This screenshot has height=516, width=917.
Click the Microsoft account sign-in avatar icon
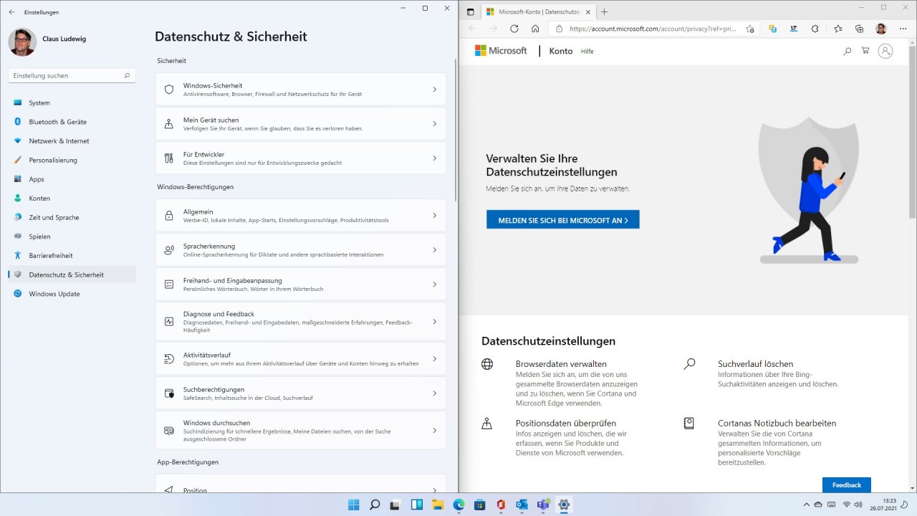[x=885, y=51]
